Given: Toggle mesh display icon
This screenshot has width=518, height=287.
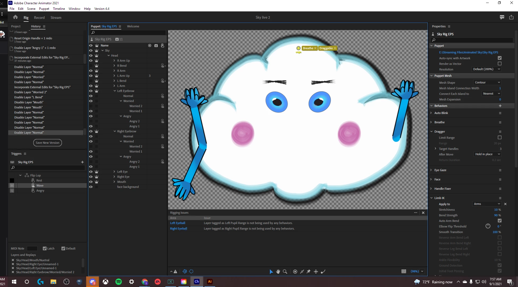Looking at the screenshot, I should click(x=185, y=272).
